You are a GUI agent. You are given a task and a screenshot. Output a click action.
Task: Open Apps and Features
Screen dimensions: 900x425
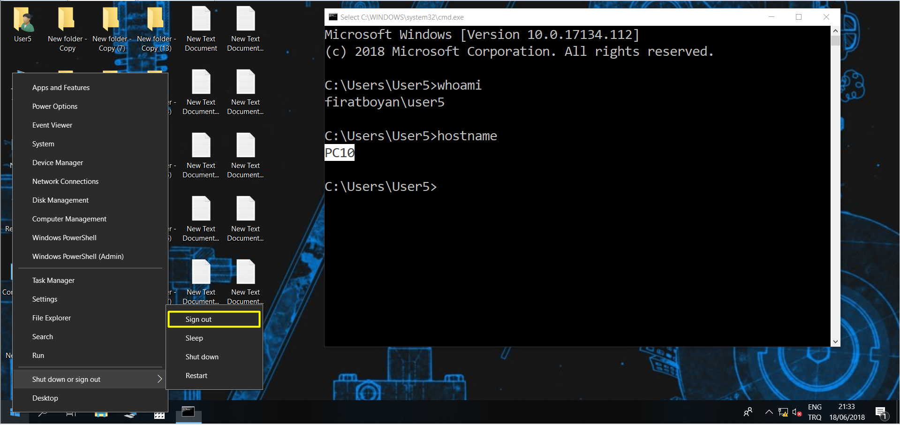(90, 88)
